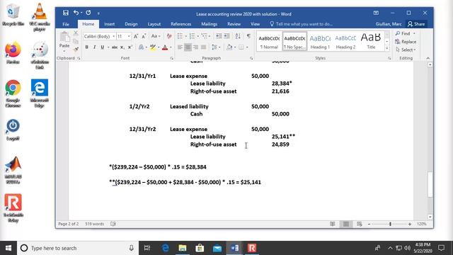This screenshot has height=255, width=453.
Task: Align text left
Action: 180,47
